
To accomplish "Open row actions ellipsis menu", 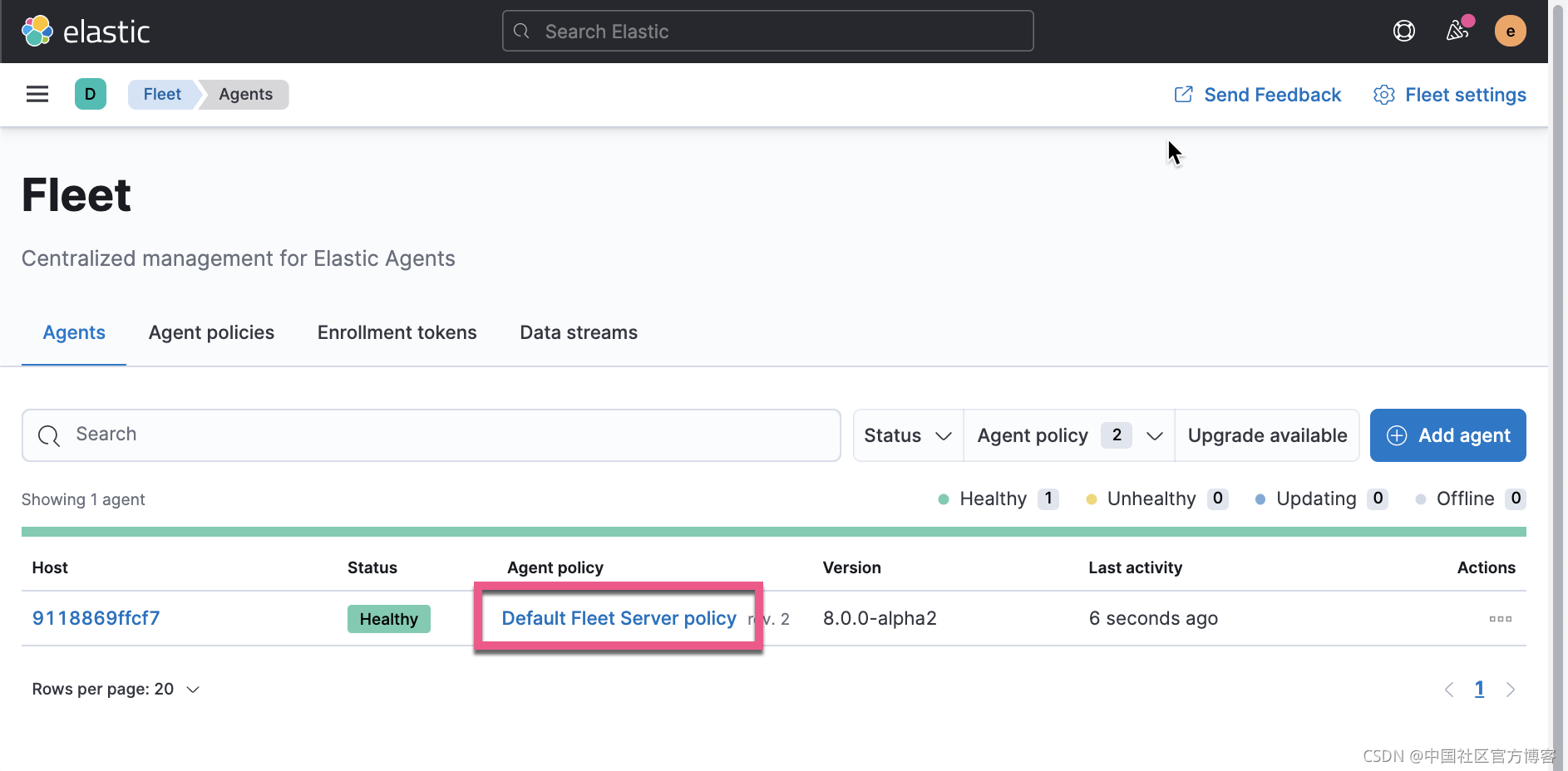I will 1500,619.
